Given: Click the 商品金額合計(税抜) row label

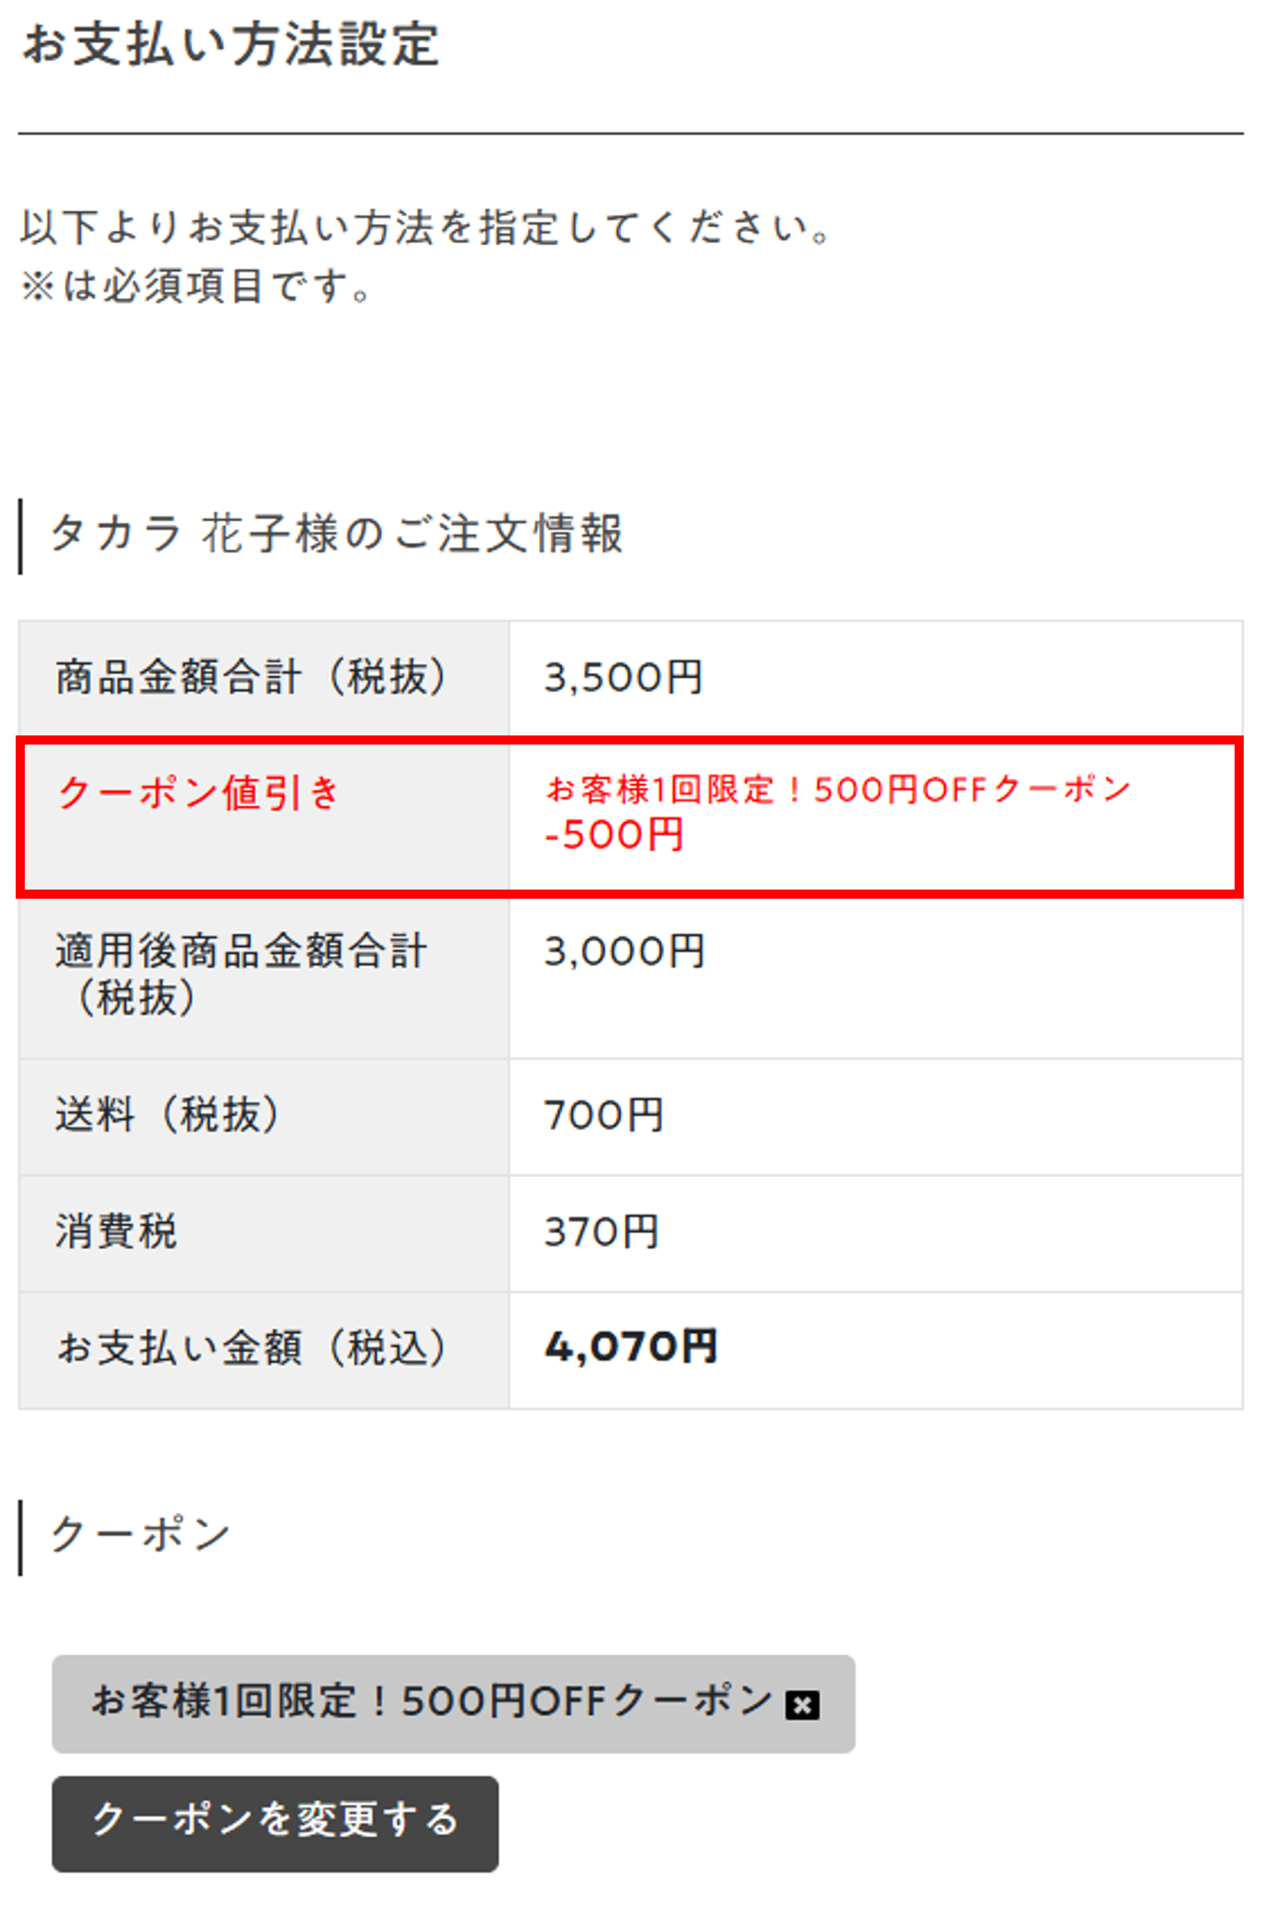Looking at the screenshot, I should pos(250,677).
